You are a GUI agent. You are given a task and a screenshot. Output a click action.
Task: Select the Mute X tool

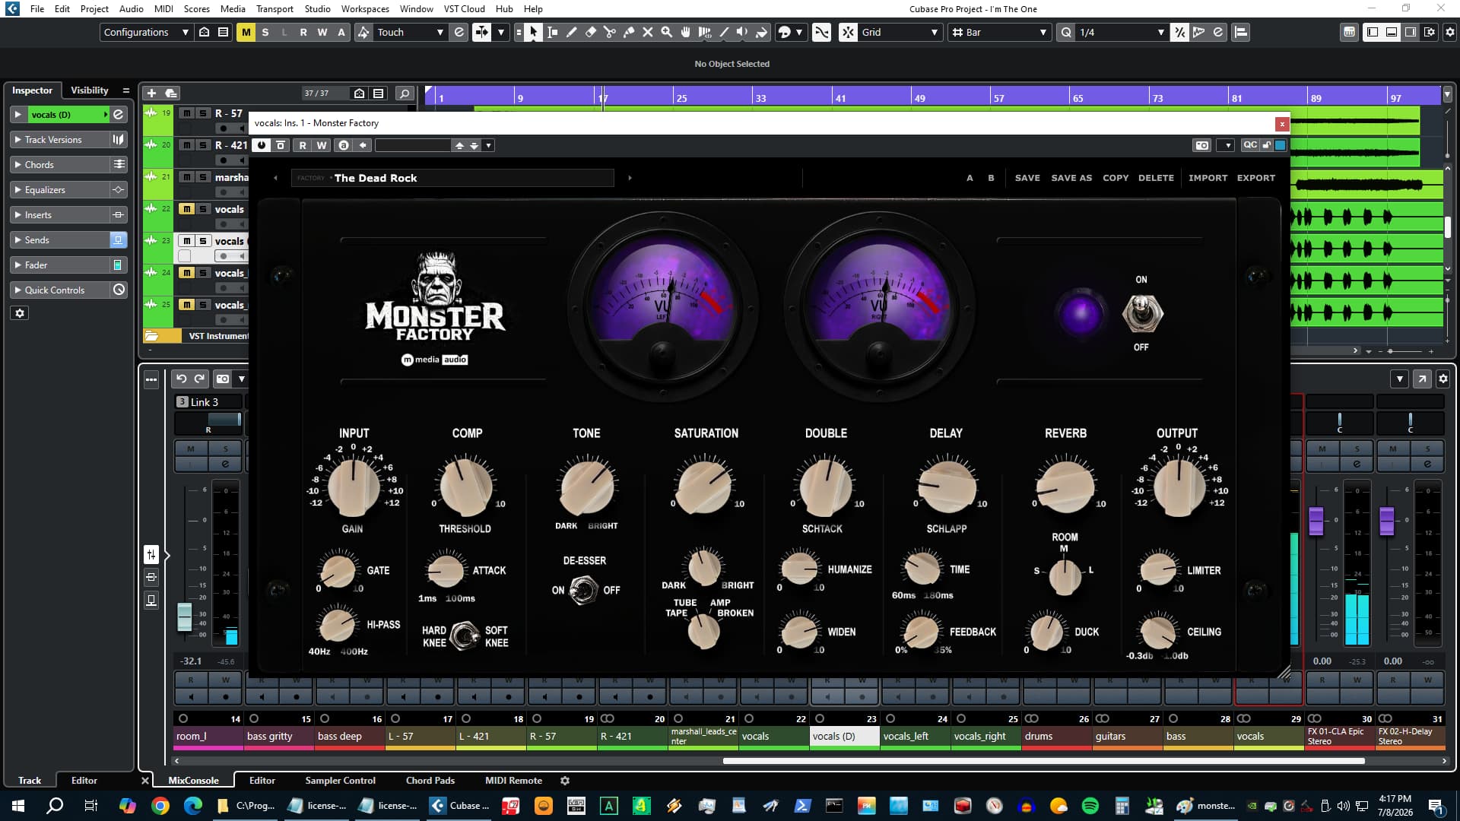(648, 32)
